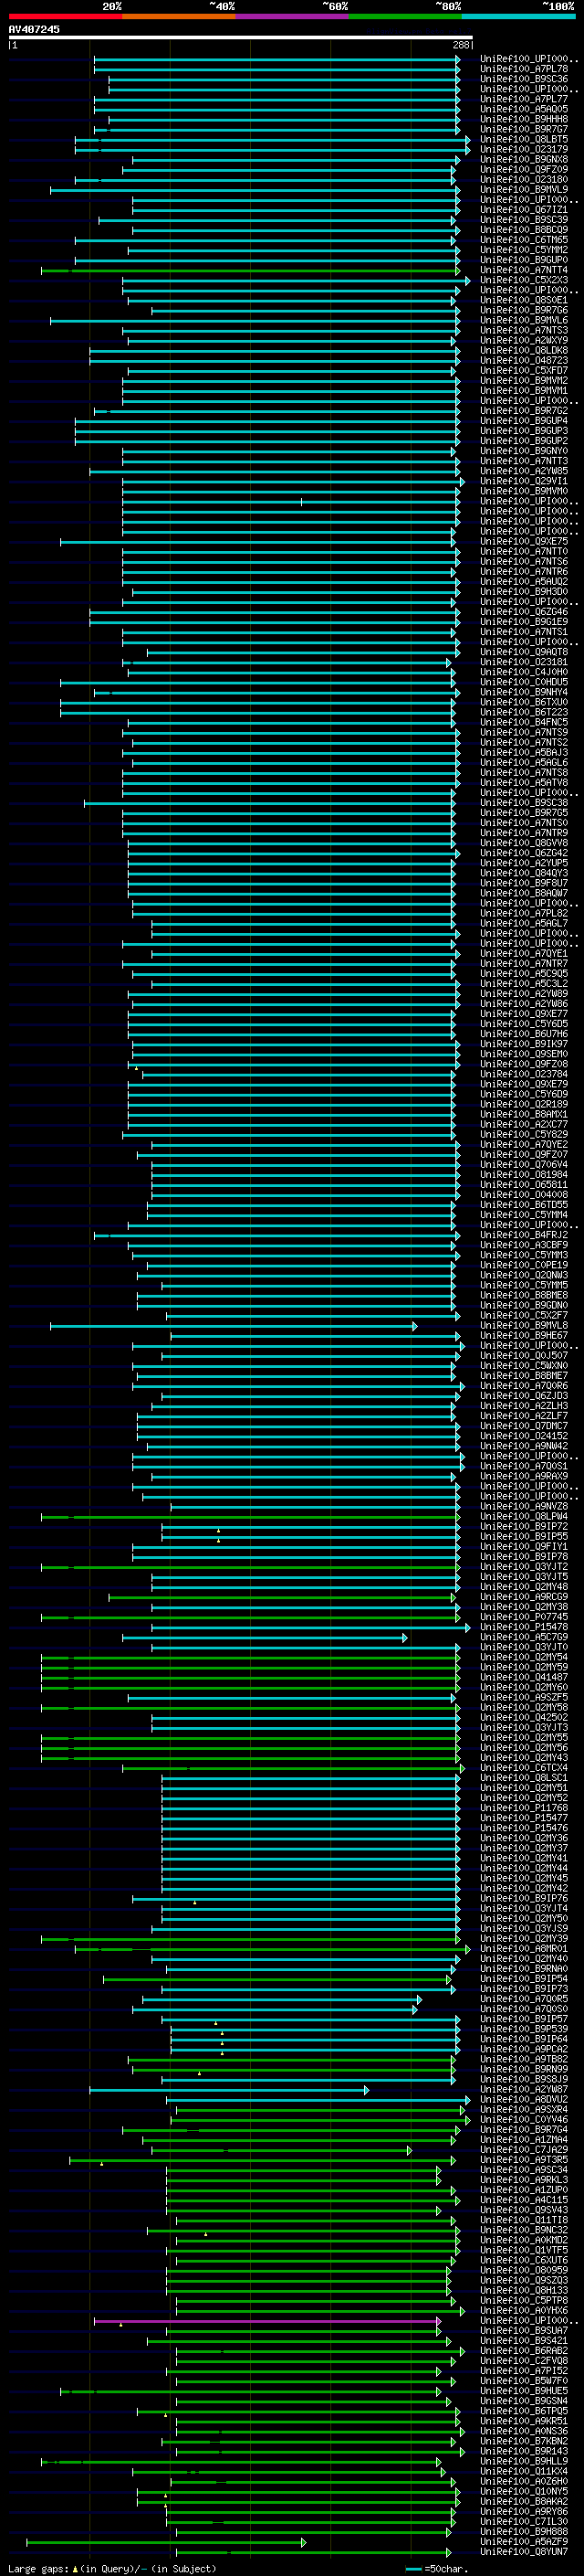Select hit label UniRef100_O81984

[x=524, y=1175]
